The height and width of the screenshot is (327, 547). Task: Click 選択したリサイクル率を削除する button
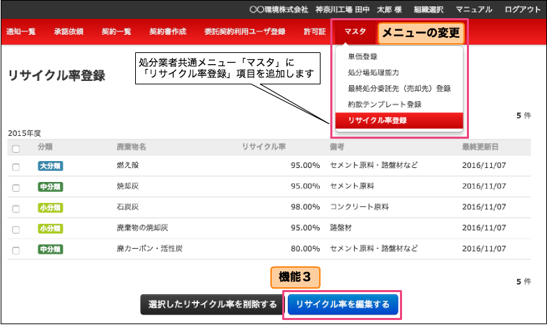click(213, 305)
